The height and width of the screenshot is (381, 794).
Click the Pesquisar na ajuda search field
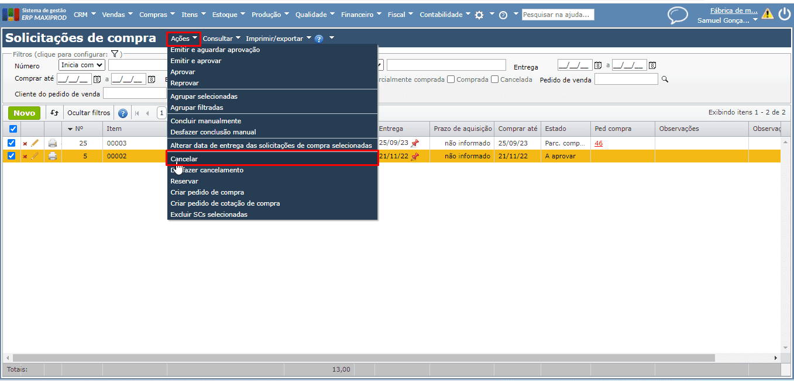click(558, 15)
